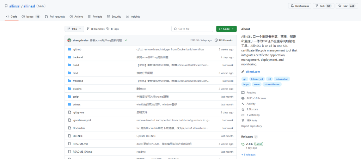Viewport: 361px width, 159px height.
Task: Switch to the Pull requests tab
Action: click(55, 17)
